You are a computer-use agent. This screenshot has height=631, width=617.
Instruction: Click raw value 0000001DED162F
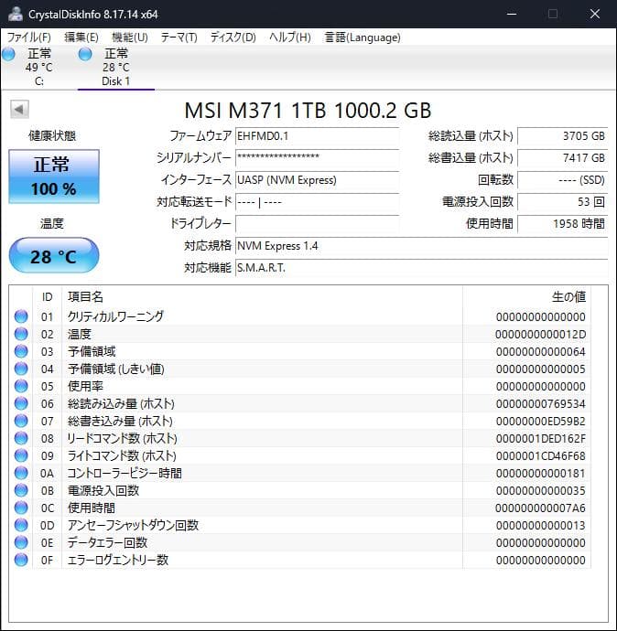[540, 439]
